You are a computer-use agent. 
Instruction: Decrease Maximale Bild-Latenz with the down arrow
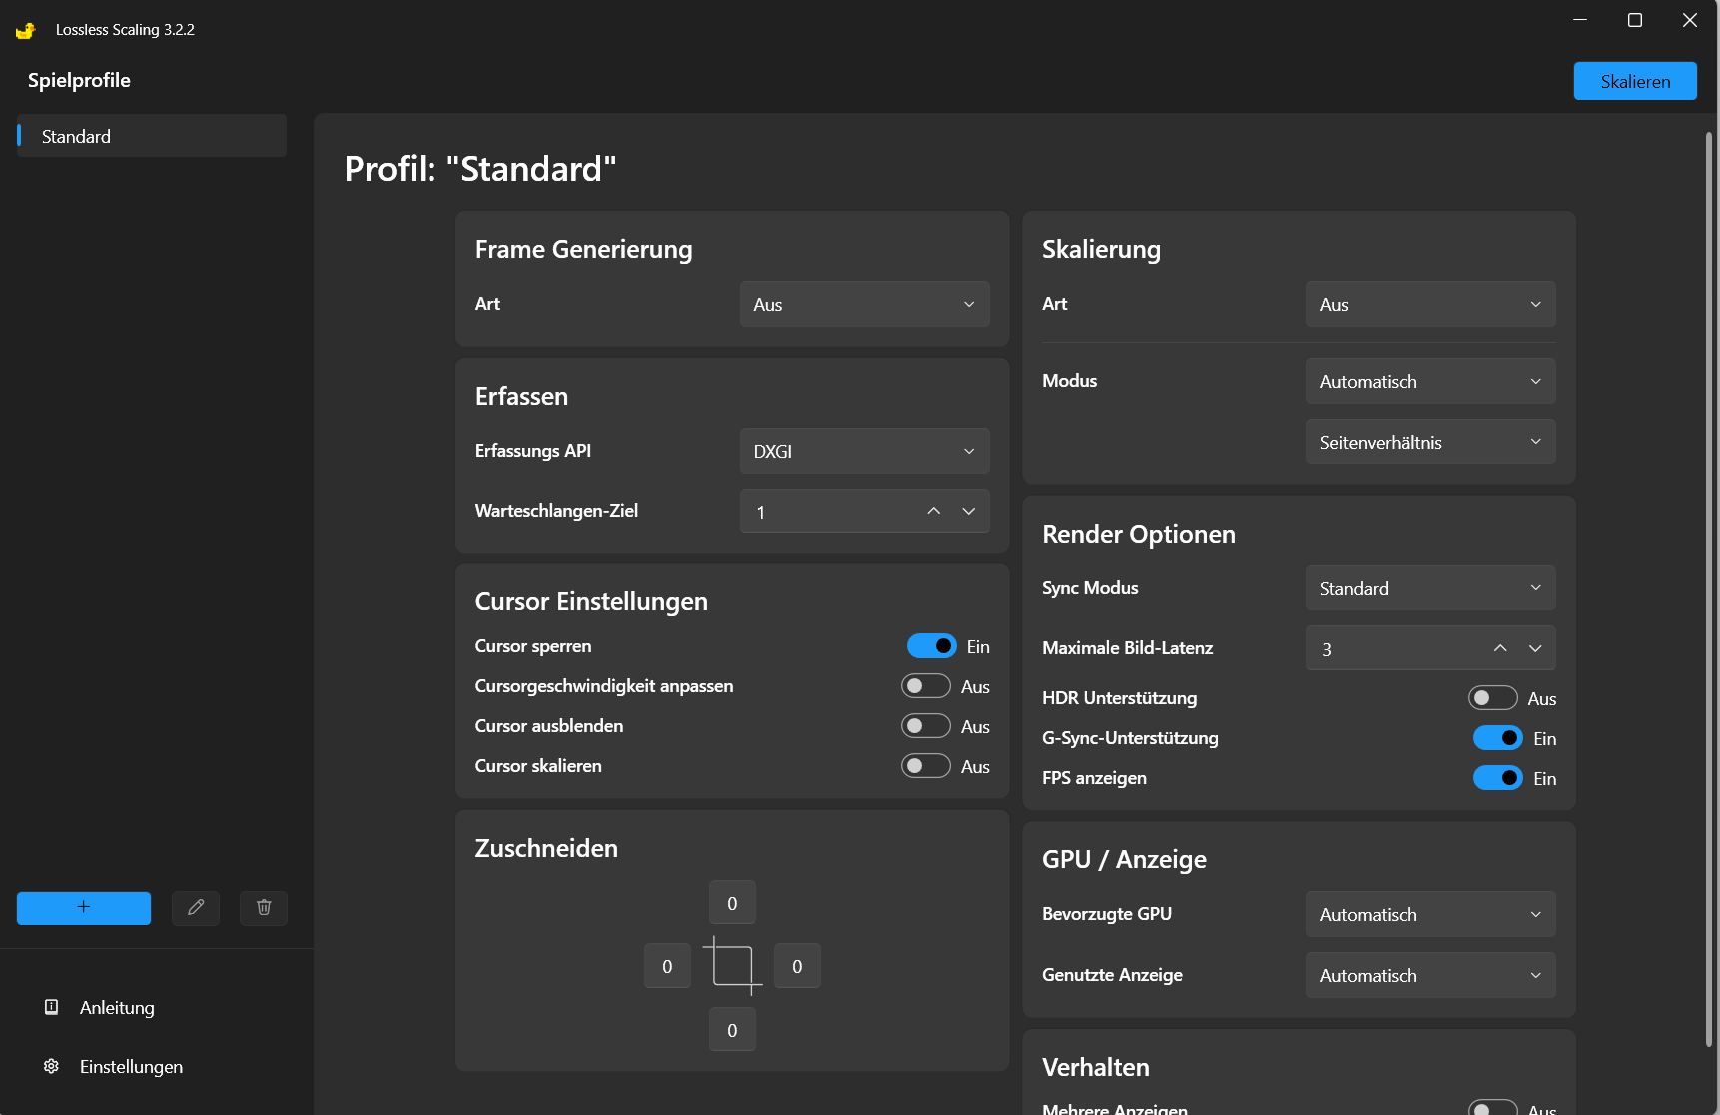1535,649
